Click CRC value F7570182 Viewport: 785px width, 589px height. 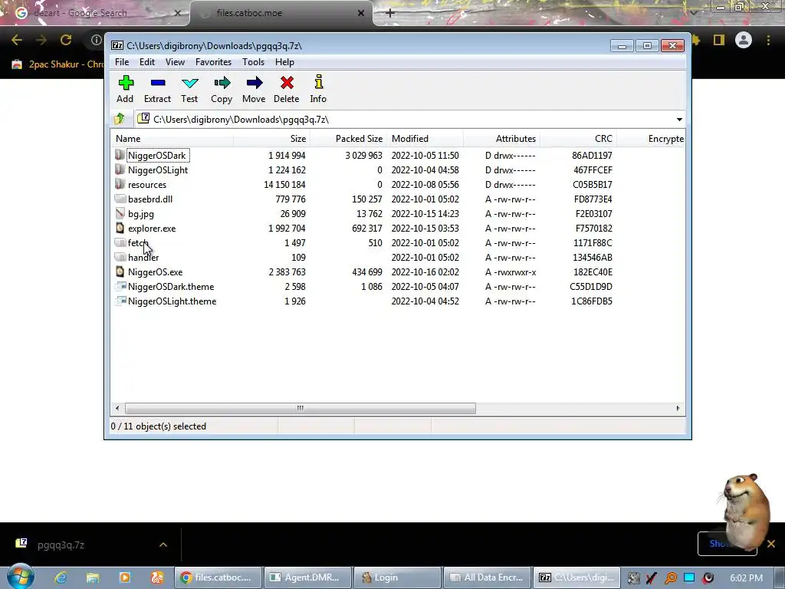(593, 228)
